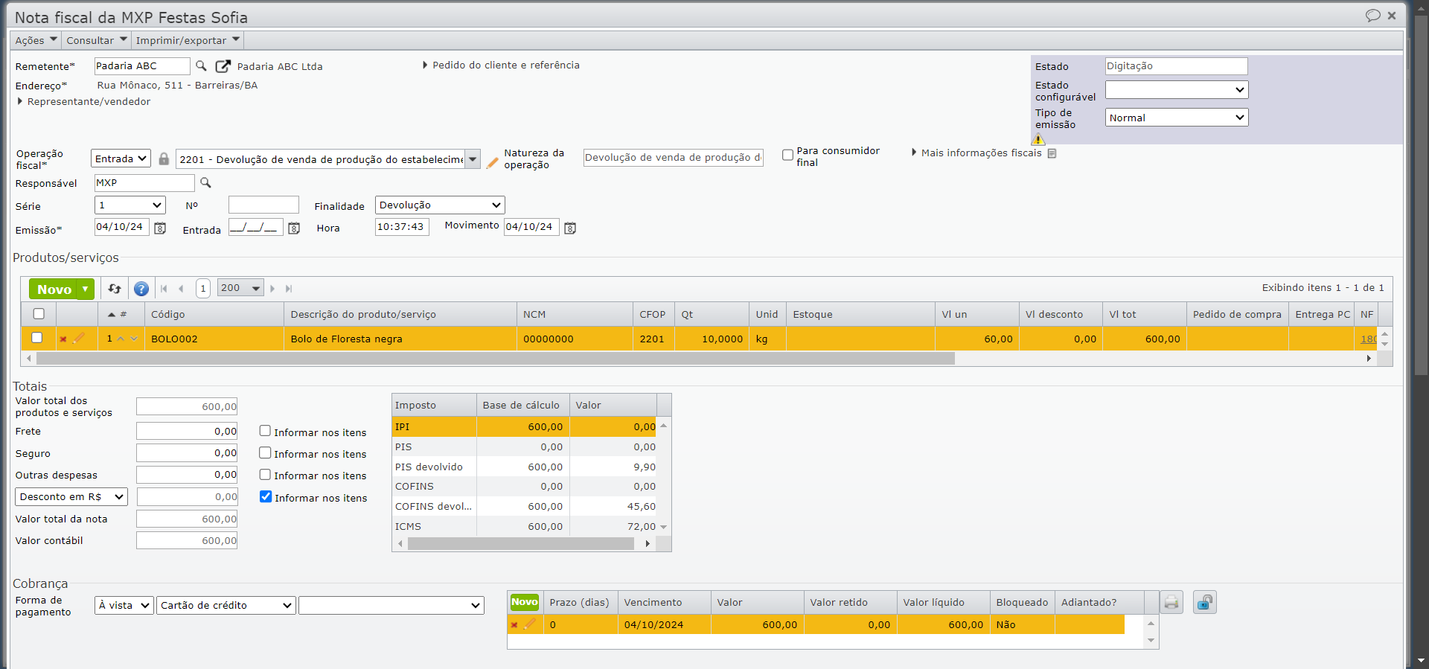This screenshot has height=669, width=1429.
Task: Open the Finalidade Devolução dropdown
Action: [440, 205]
